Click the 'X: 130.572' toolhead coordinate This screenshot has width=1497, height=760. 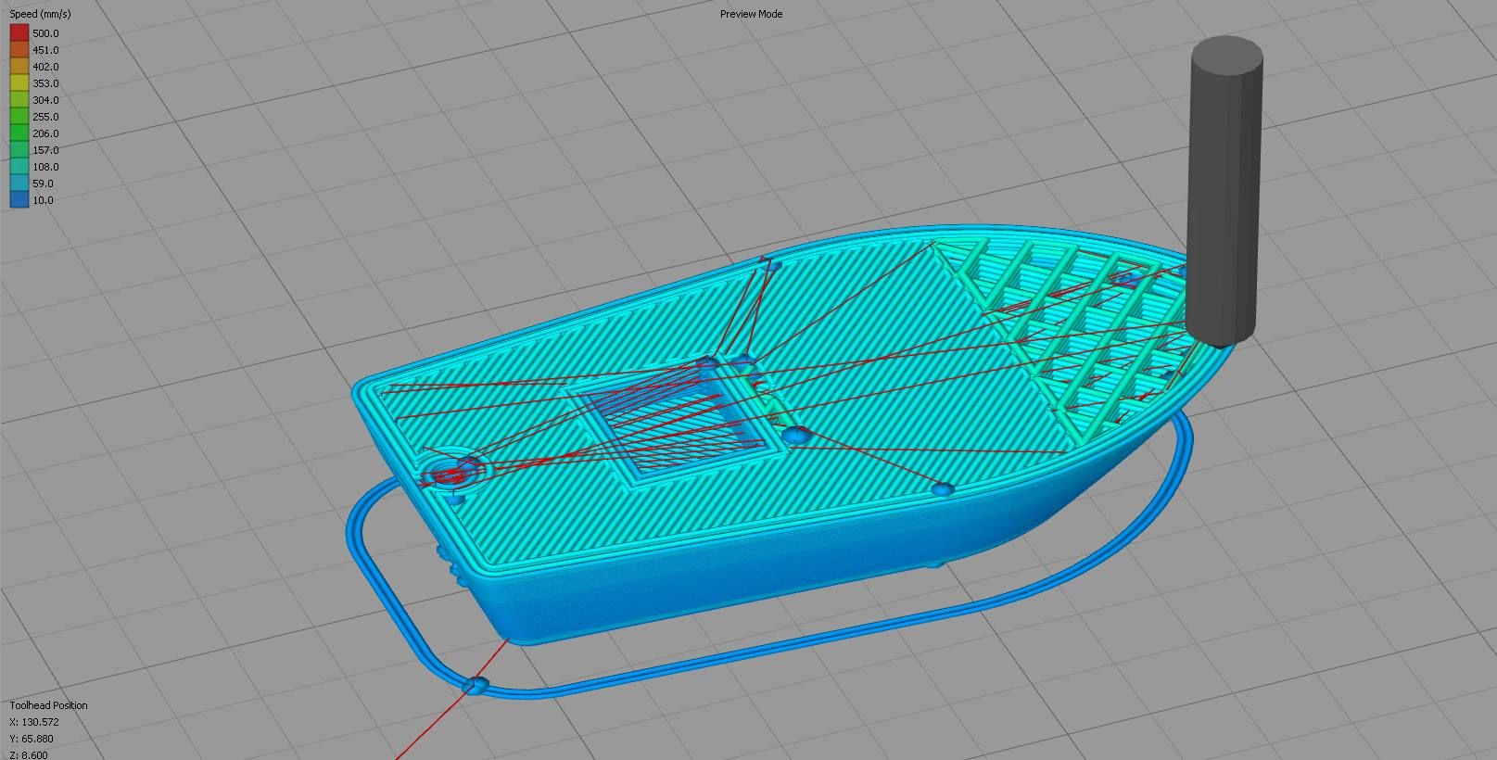tap(34, 722)
